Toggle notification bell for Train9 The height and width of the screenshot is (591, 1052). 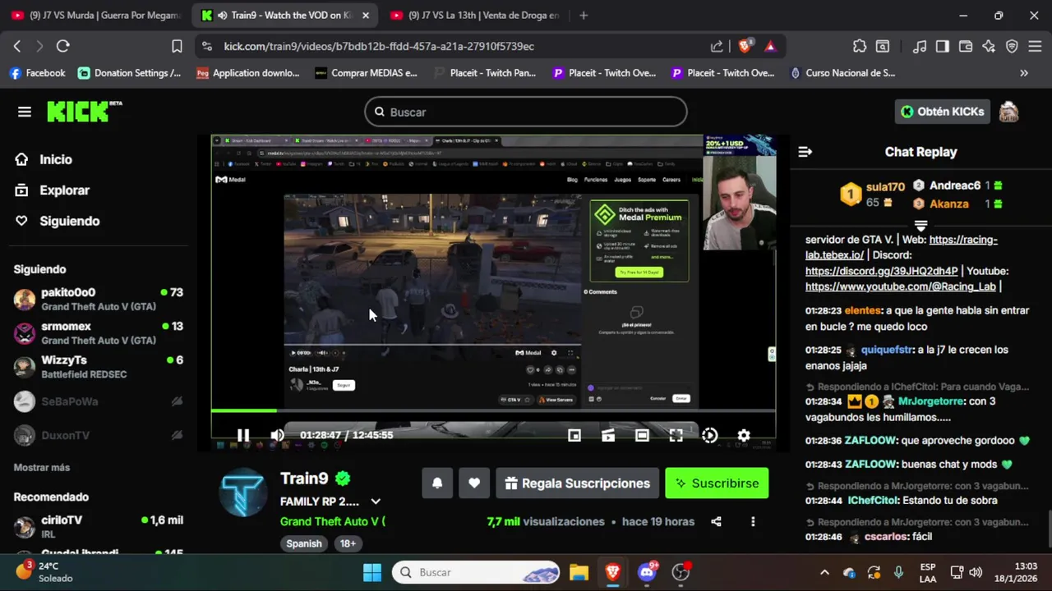click(x=437, y=483)
